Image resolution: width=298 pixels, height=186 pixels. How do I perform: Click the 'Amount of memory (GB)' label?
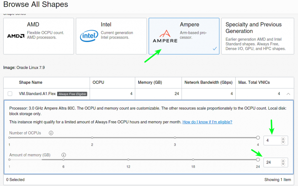click(30, 155)
